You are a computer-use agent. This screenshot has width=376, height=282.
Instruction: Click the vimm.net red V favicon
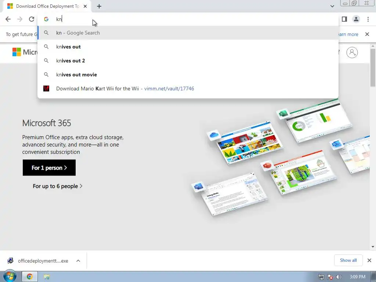[x=46, y=88]
